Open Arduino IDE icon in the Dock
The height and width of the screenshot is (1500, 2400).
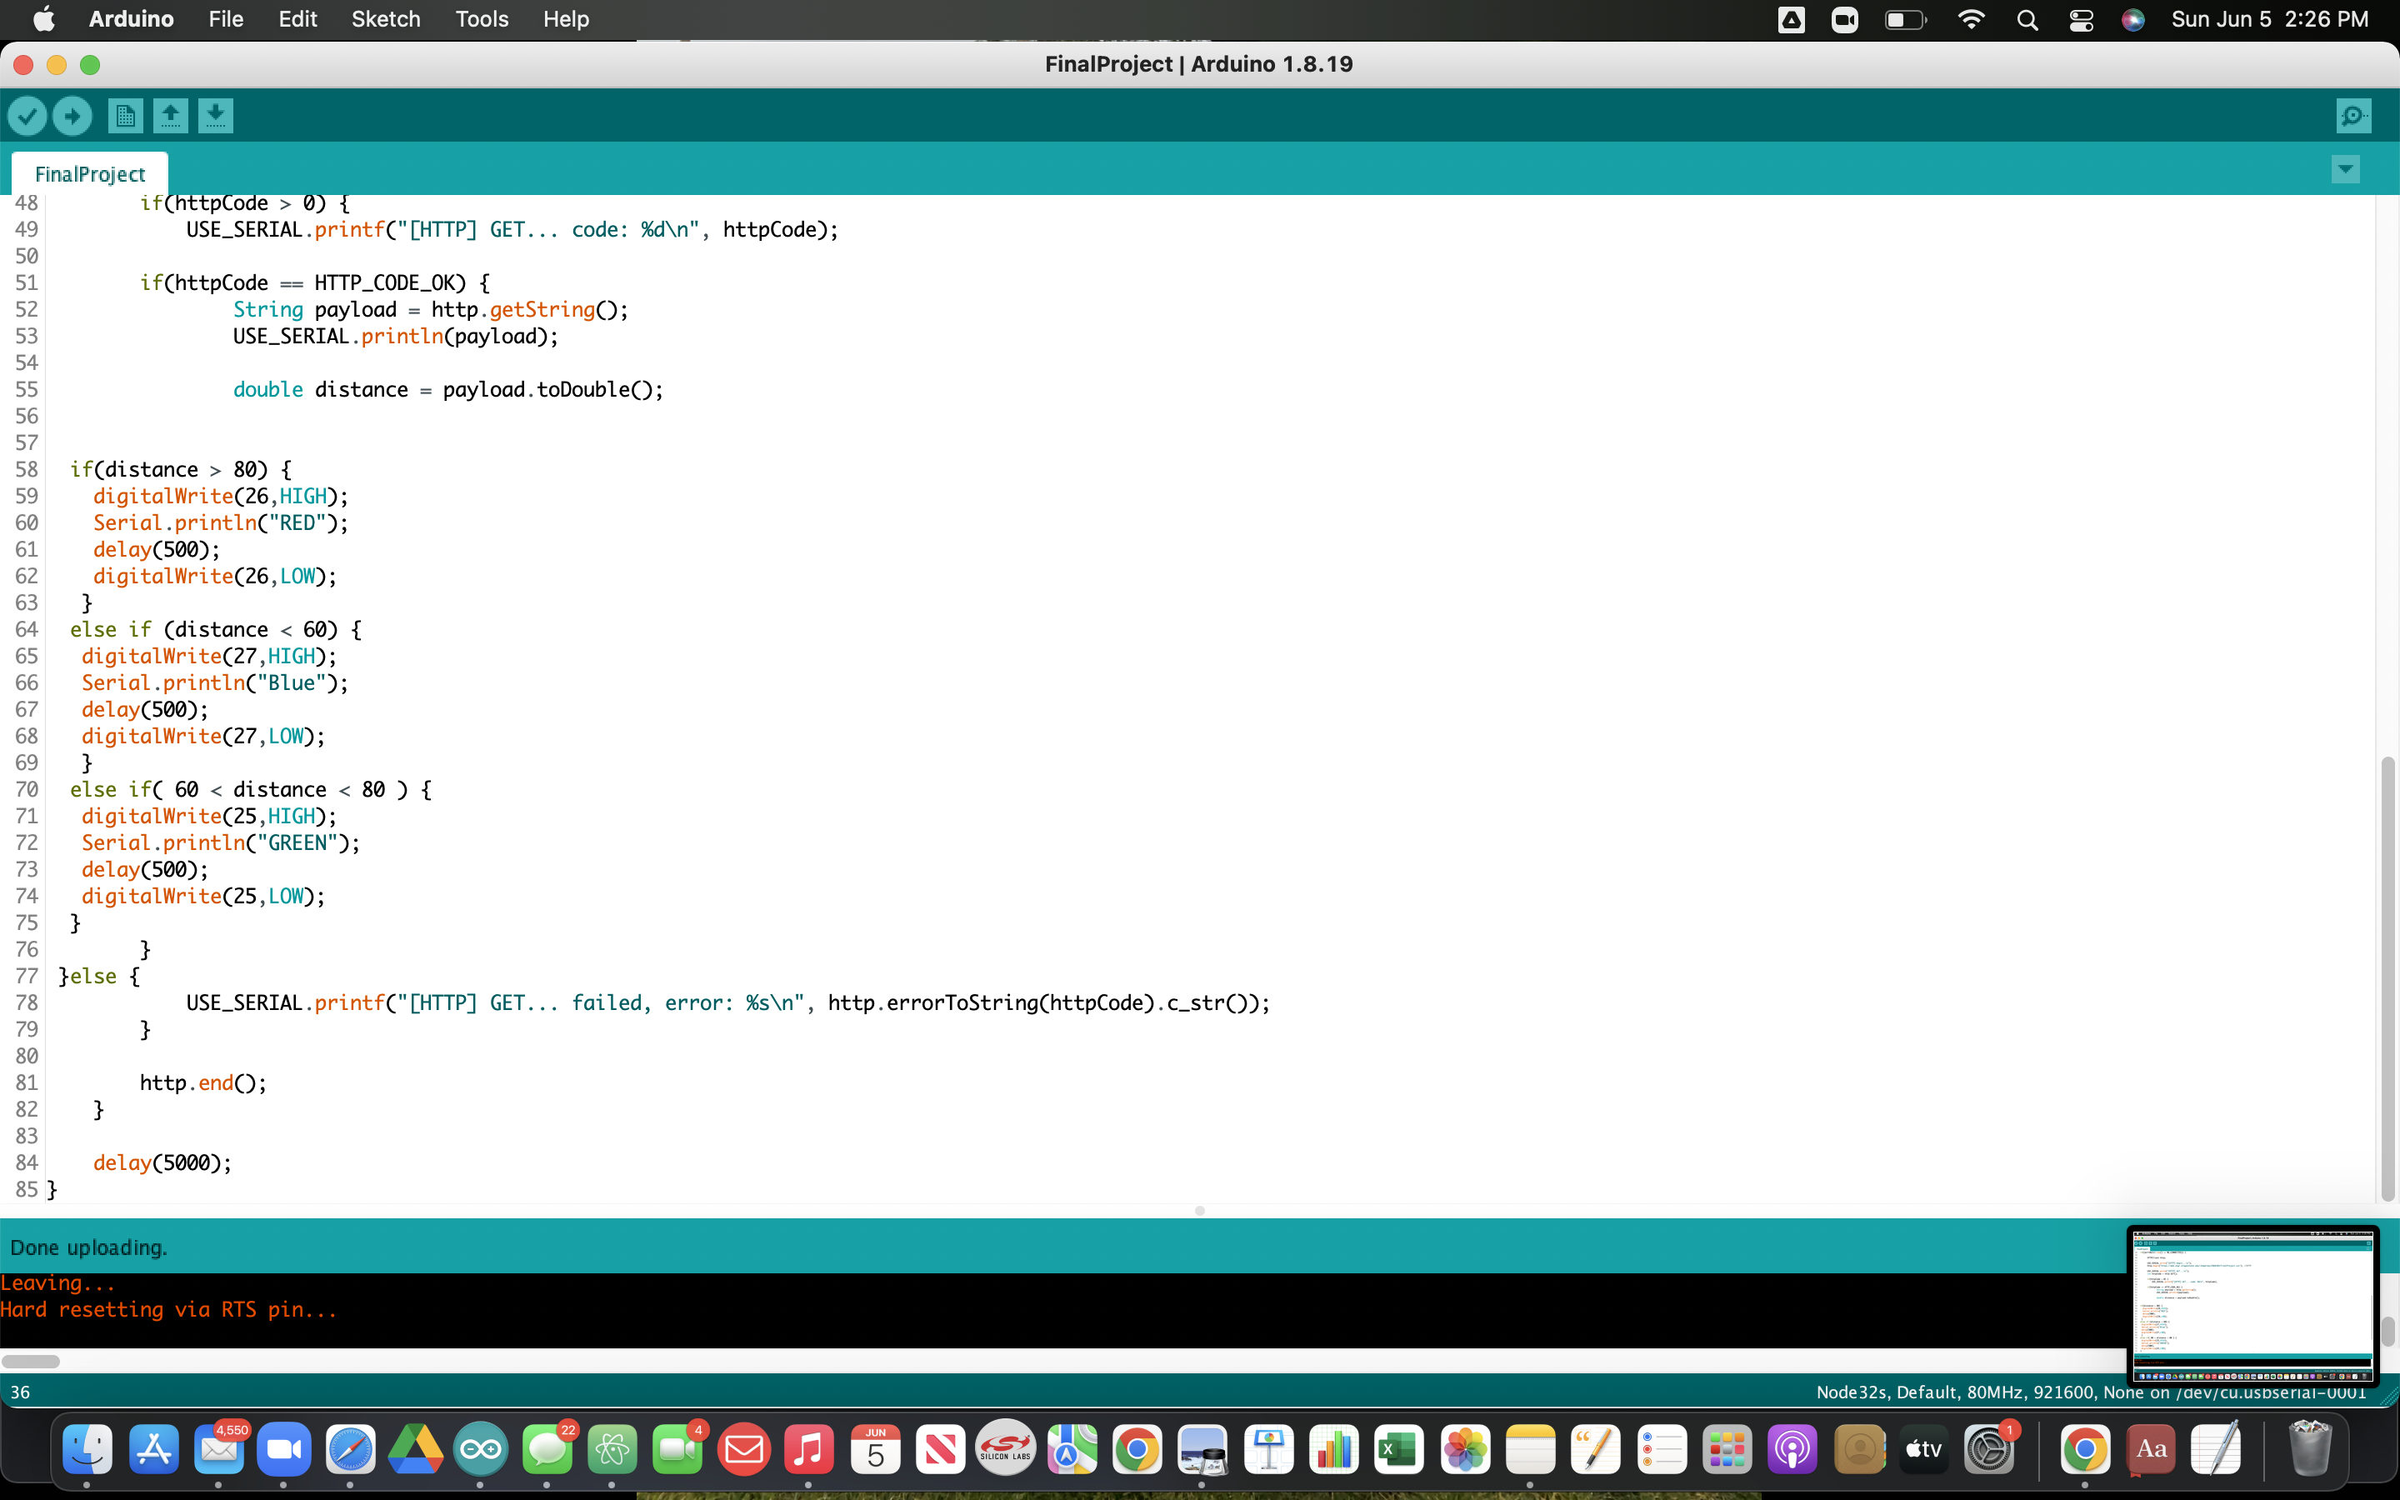click(480, 1450)
